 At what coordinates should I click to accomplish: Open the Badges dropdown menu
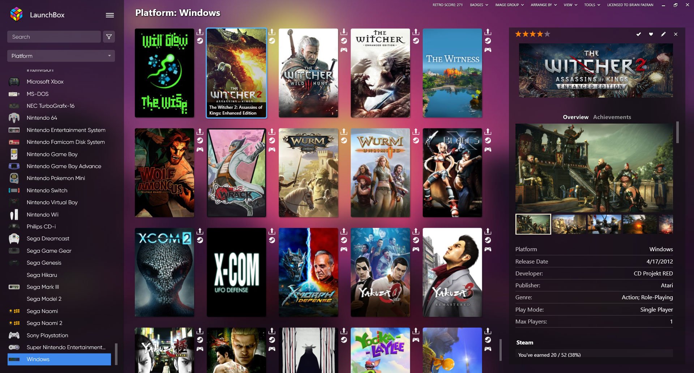tap(479, 5)
